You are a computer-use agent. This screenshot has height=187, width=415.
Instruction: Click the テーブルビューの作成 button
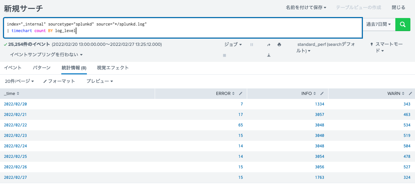point(359,8)
